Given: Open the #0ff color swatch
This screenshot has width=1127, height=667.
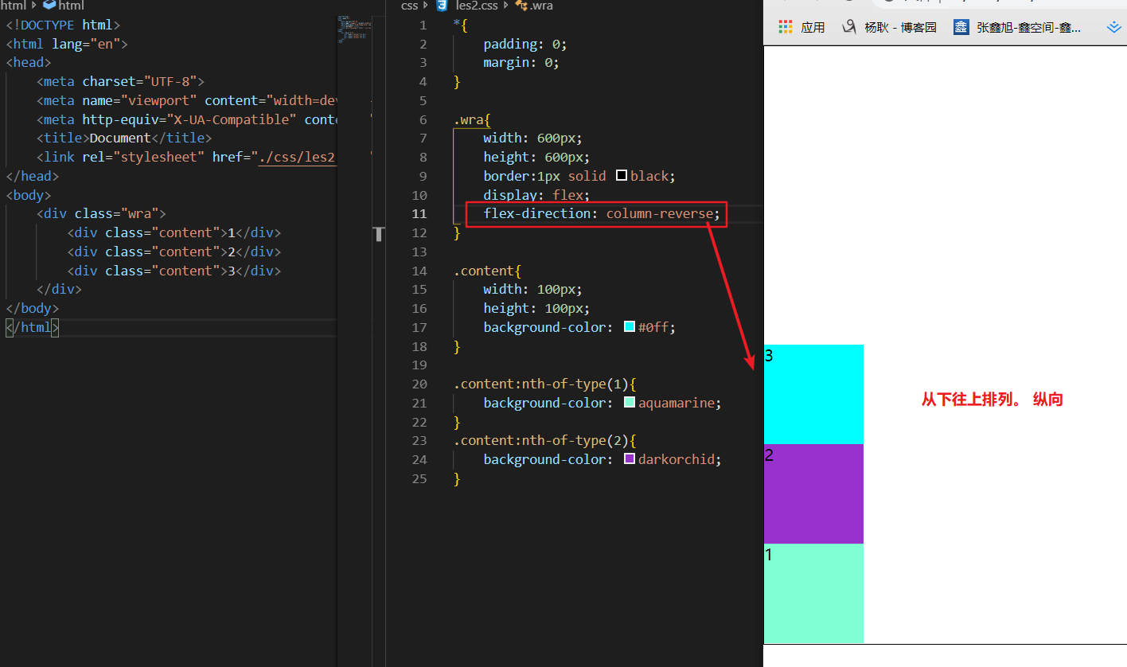Looking at the screenshot, I should (630, 327).
